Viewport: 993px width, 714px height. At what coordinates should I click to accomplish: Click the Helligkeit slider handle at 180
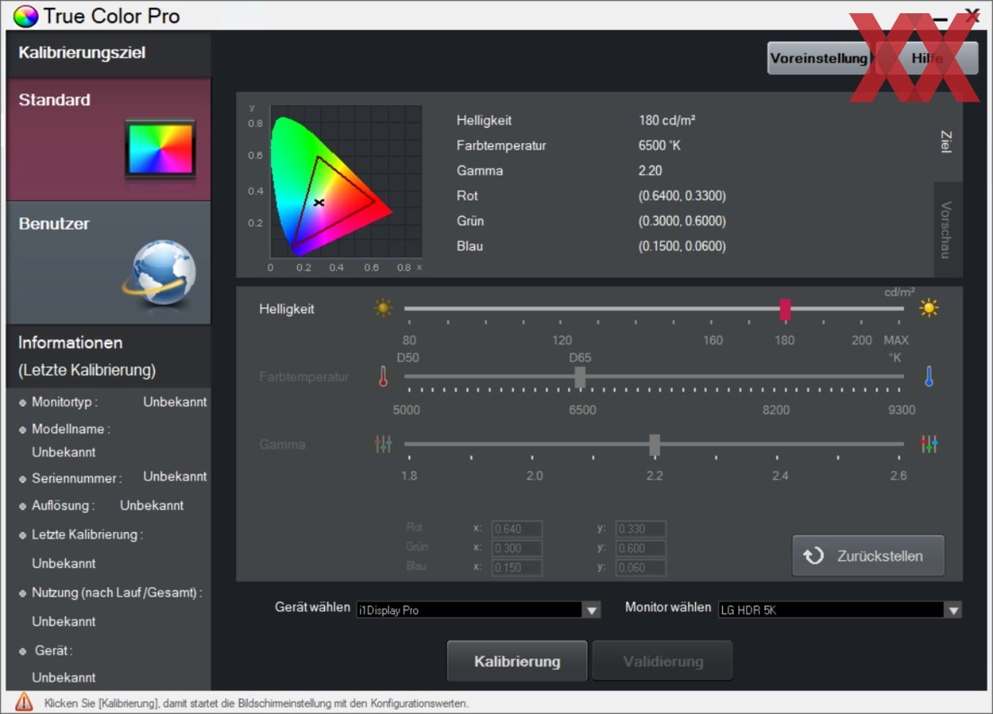click(x=785, y=309)
